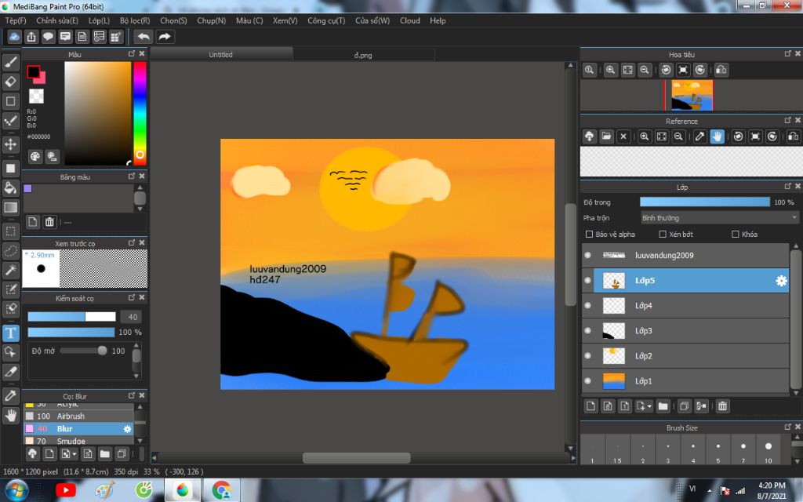
Task: Select the Eraser tool
Action: point(11,82)
